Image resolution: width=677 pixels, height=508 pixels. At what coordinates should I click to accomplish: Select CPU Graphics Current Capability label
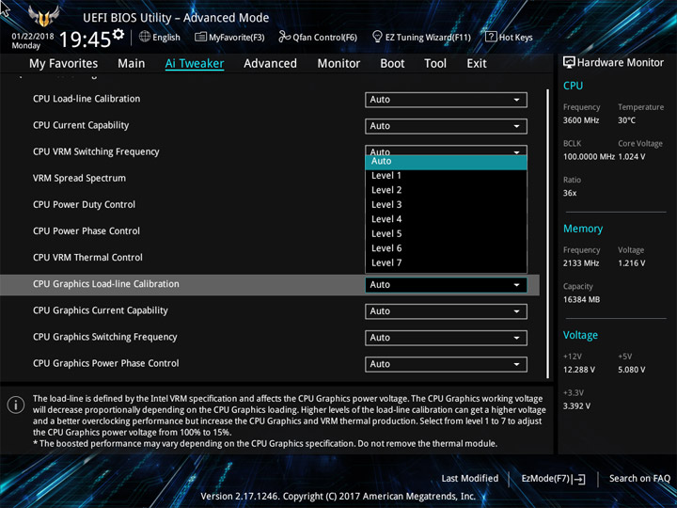click(x=101, y=310)
